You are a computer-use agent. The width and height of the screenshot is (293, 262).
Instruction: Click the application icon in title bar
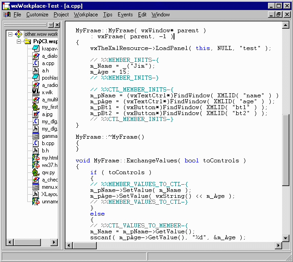(6, 6)
